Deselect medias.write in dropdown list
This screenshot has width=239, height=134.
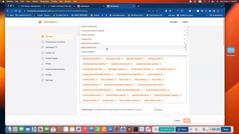click(133, 39)
